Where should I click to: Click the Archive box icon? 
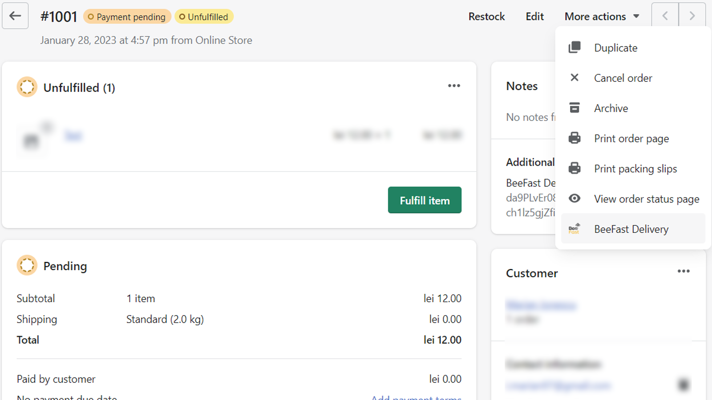coord(574,108)
